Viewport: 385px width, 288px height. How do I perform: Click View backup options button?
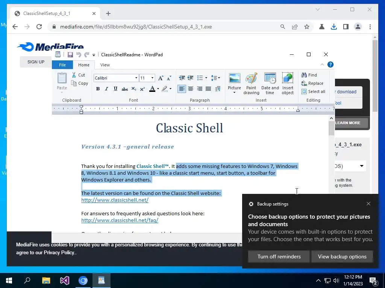(342, 256)
